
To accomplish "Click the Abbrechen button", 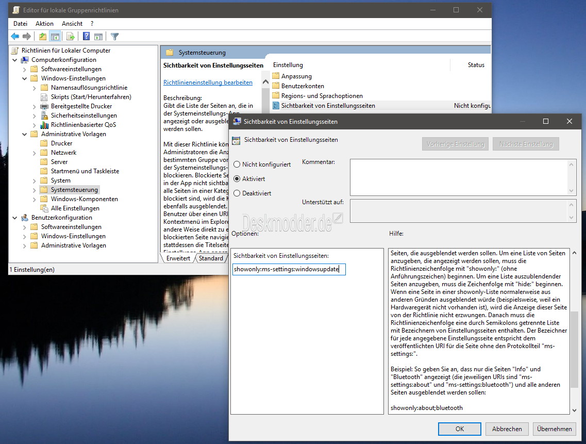I will coord(507,429).
